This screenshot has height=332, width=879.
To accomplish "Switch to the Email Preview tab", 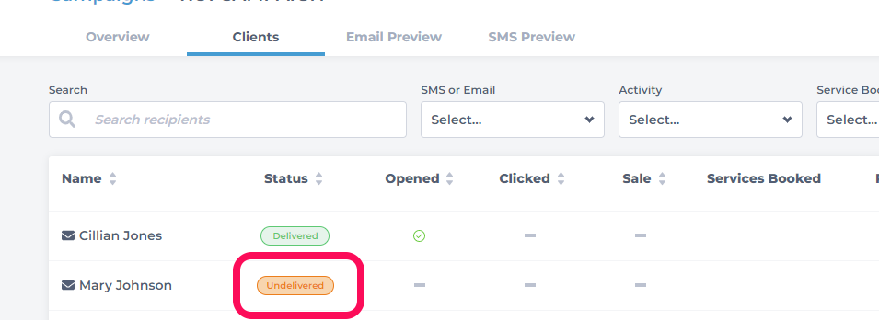I will point(394,37).
